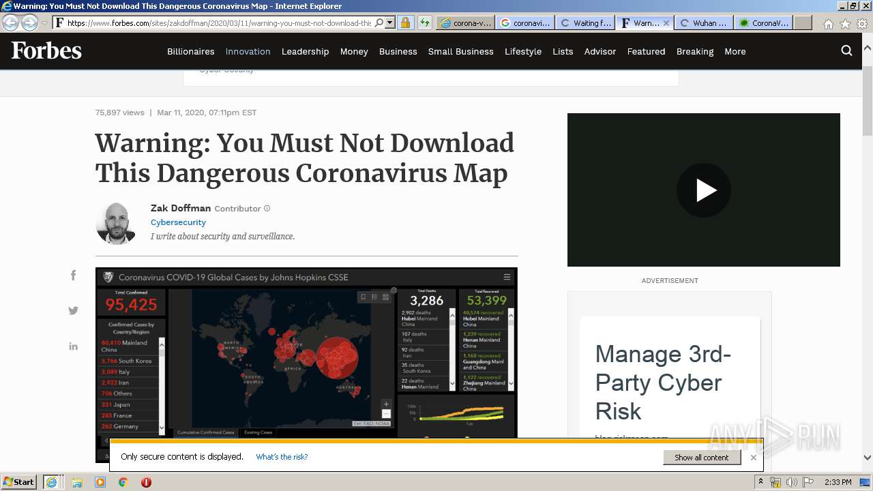Screen dimensions: 873x491
Task: Open the Lifestyle section
Action: coord(522,51)
